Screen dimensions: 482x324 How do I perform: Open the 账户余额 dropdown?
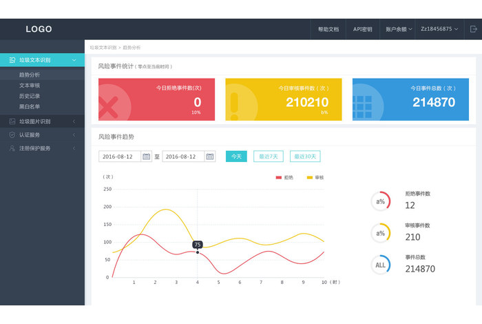pyautogui.click(x=399, y=29)
